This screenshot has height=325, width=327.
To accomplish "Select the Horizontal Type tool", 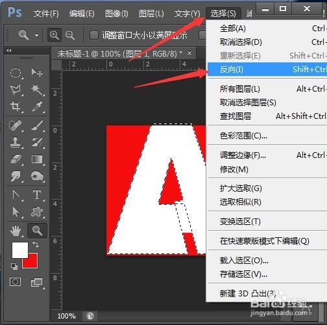I will coord(37,195).
